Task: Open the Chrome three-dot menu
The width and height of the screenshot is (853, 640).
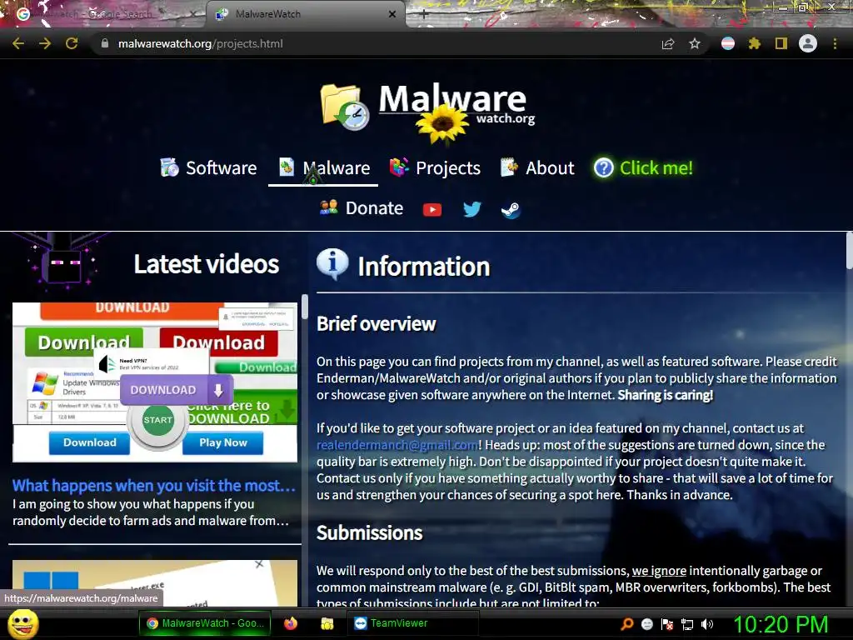Action: [x=835, y=43]
